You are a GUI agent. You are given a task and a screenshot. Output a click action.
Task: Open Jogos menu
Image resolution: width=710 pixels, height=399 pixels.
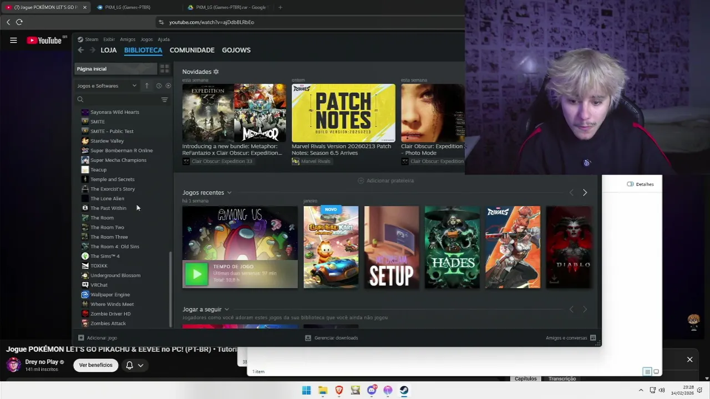tap(146, 39)
